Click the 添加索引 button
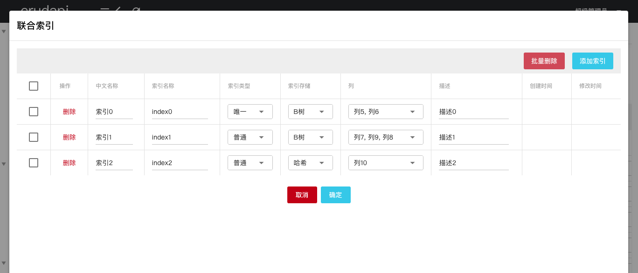This screenshot has height=273, width=638. pos(592,61)
